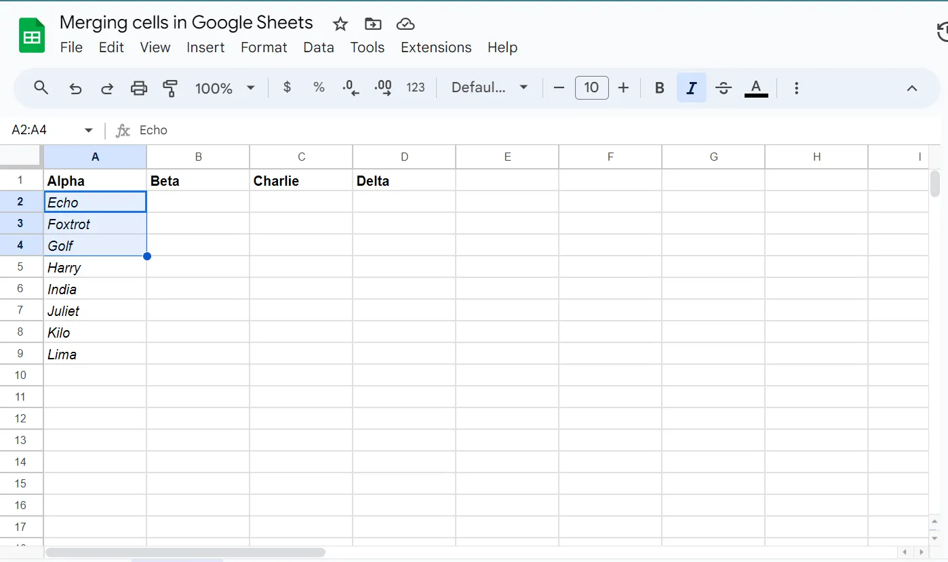
Task: Select row 12 header
Action: 21,419
